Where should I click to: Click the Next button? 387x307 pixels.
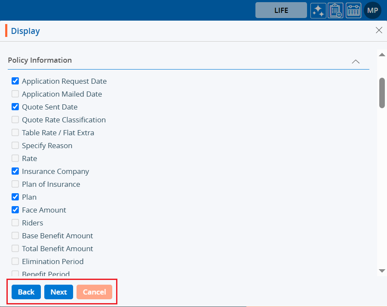58,292
